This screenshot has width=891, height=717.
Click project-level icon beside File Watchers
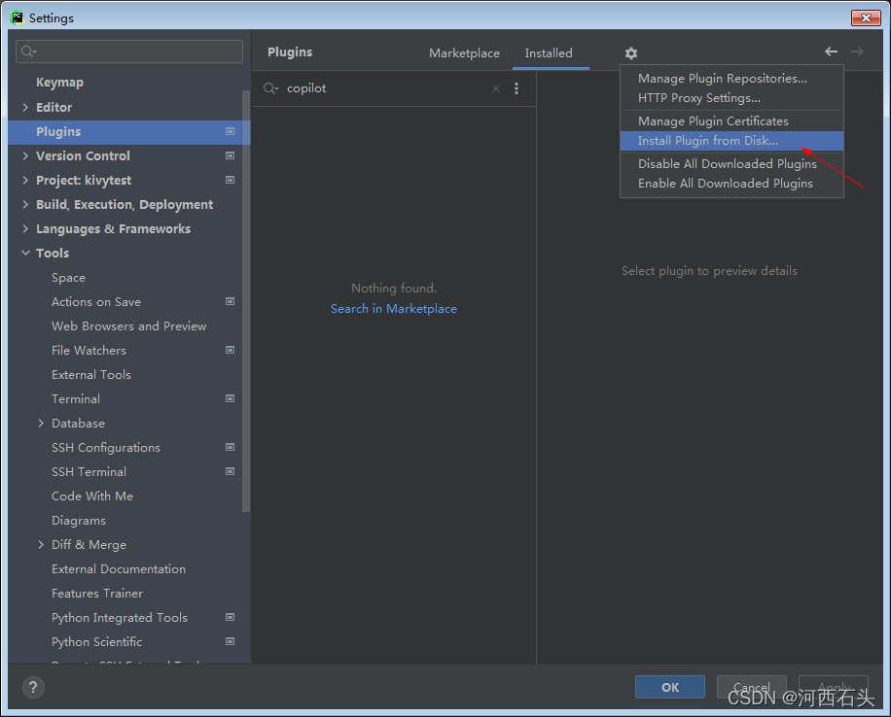pyautogui.click(x=231, y=351)
